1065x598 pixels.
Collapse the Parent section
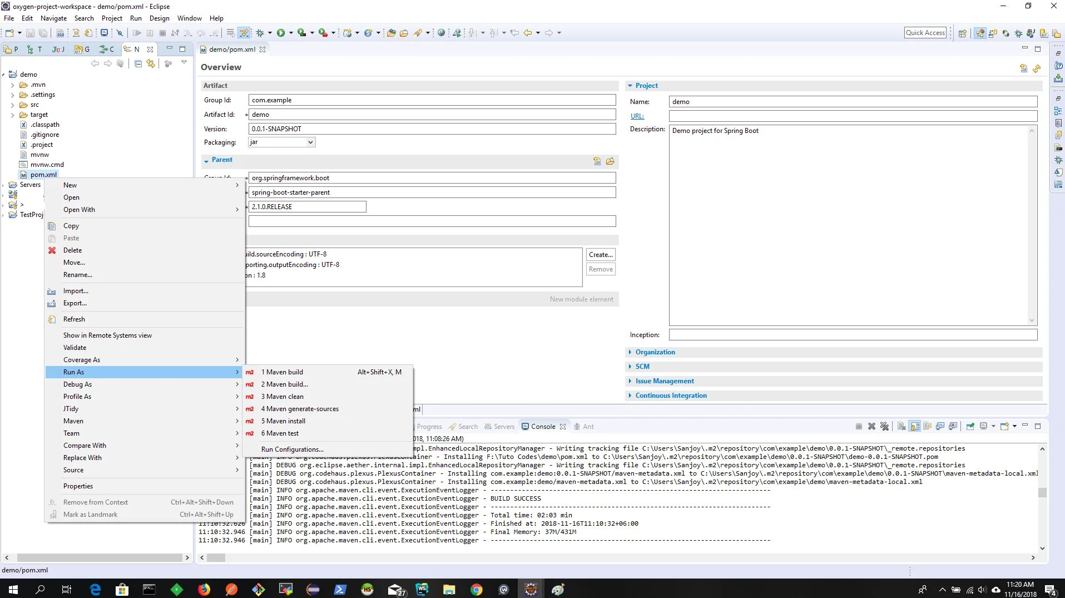pyautogui.click(x=206, y=161)
